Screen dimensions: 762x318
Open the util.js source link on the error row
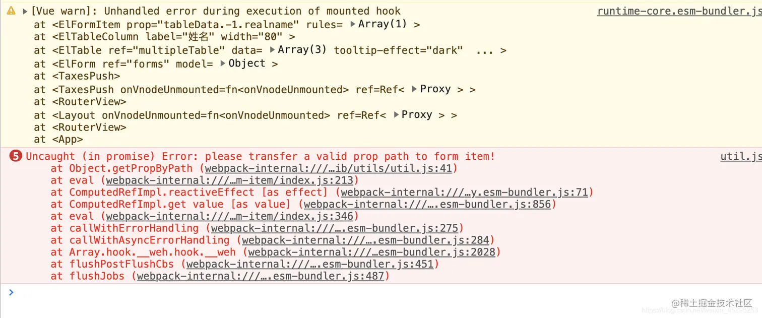tap(741, 157)
